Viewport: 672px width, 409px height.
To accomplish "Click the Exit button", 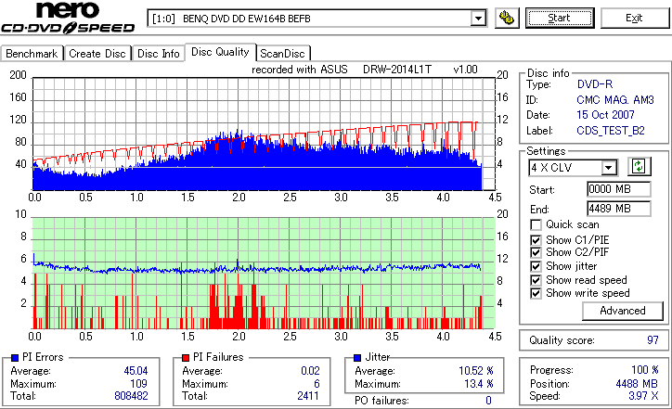I will click(x=634, y=18).
